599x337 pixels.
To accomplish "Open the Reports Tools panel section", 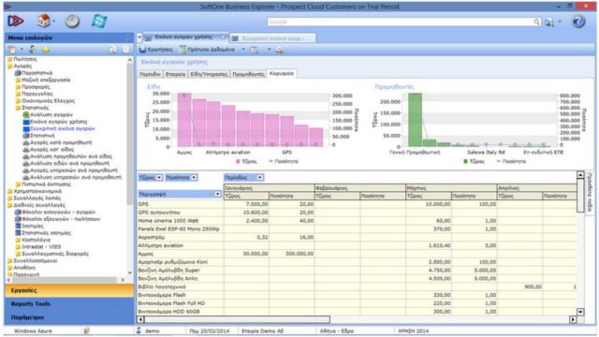I will click(69, 303).
